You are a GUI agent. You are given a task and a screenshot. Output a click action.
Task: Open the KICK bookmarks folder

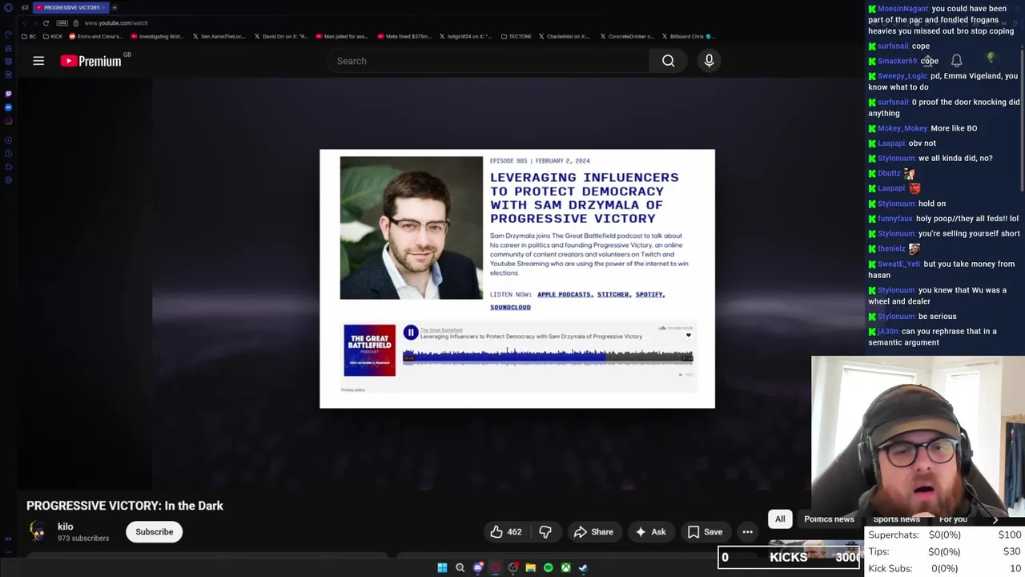tap(53, 36)
